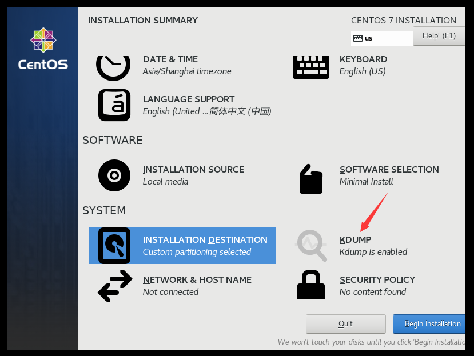Select INSTALLATION DESTINATION label
This screenshot has height=356, width=474.
pos(205,239)
